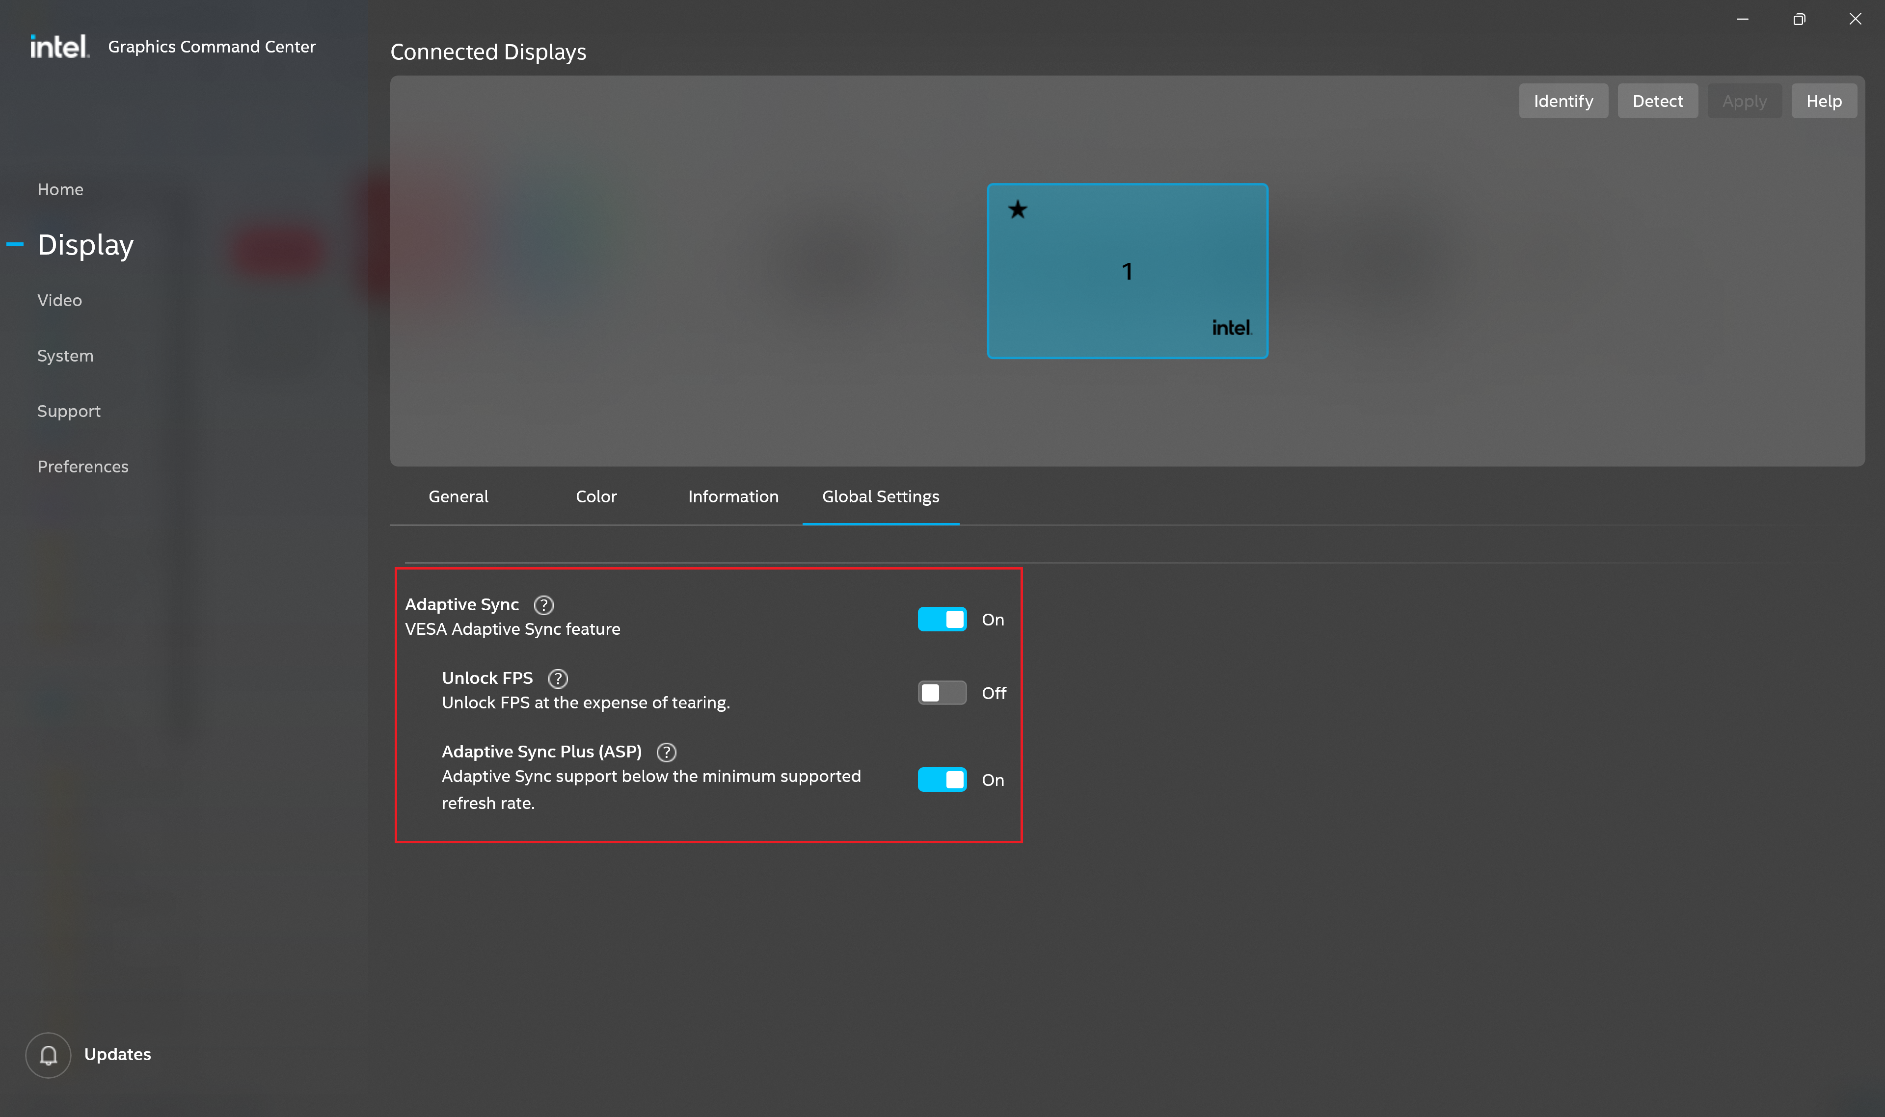Open the Color tab

[596, 497]
